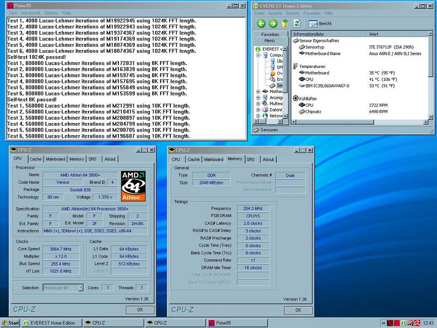Select Temperaturen thermometer icon in list
Screen dimensions: 437x328
tap(295, 66)
